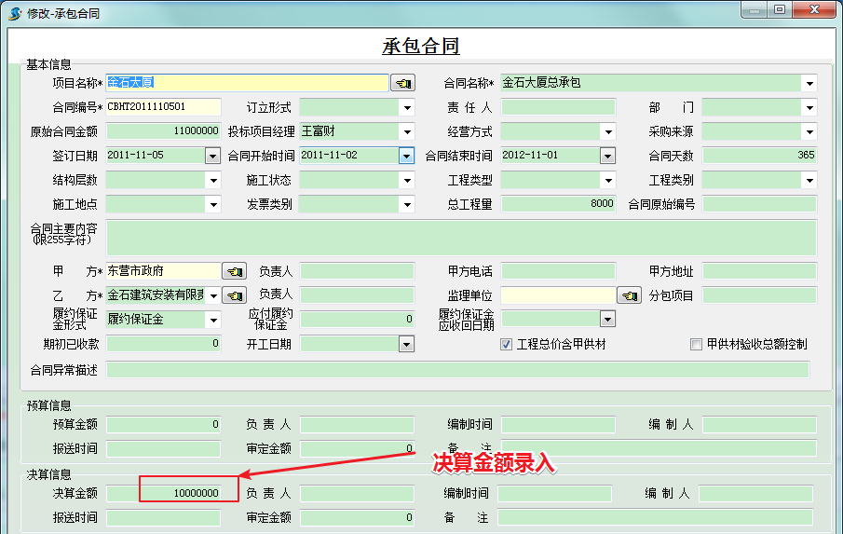843x534 pixels.
Task: Click the 合同编号 field CBHT2011110501
Action: tap(163, 107)
